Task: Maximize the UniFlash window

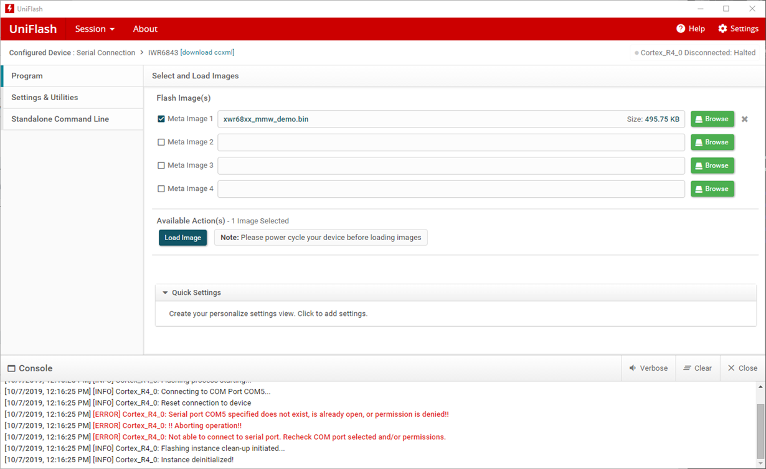Action: [x=726, y=9]
